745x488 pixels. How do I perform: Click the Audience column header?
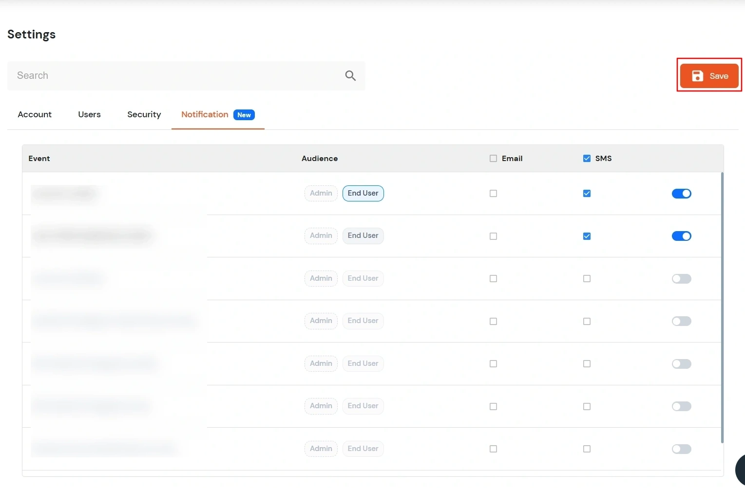[x=320, y=159]
